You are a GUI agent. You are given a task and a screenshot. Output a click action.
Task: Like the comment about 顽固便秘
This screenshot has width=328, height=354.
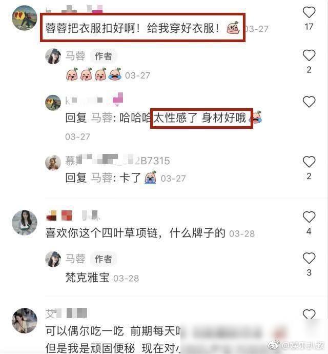tap(309, 314)
